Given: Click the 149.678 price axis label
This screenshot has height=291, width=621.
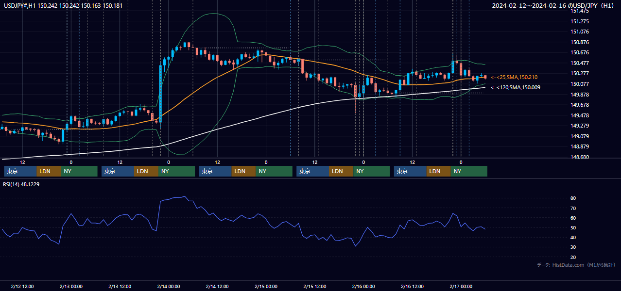Looking at the screenshot, I should (x=580, y=105).
